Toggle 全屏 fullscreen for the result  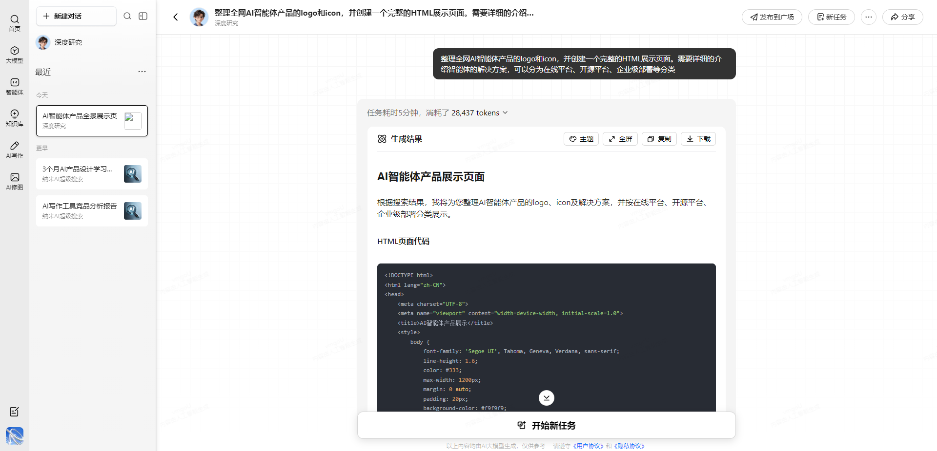620,139
